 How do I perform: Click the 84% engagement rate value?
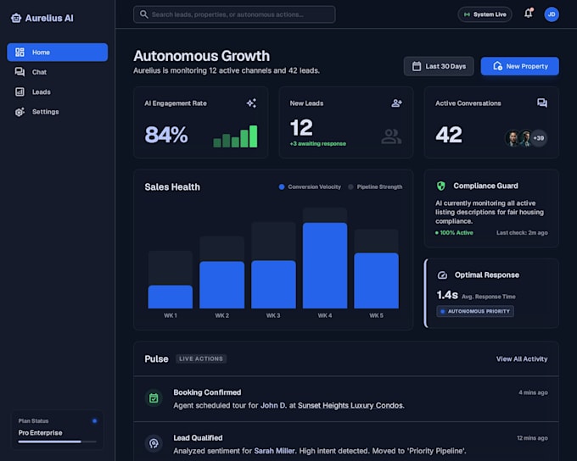[x=166, y=135]
